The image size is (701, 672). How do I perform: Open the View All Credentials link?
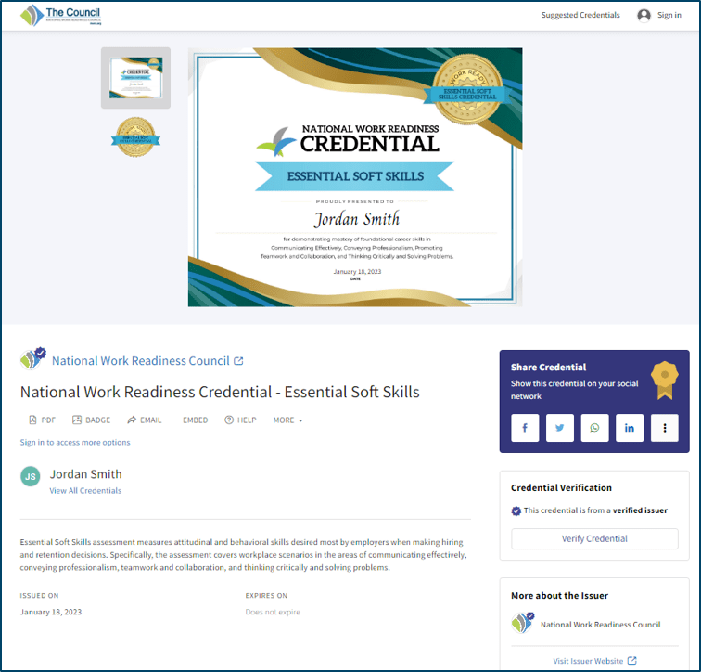(85, 491)
